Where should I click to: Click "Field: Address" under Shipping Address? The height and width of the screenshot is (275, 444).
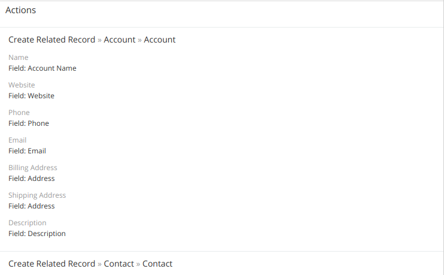tap(31, 206)
